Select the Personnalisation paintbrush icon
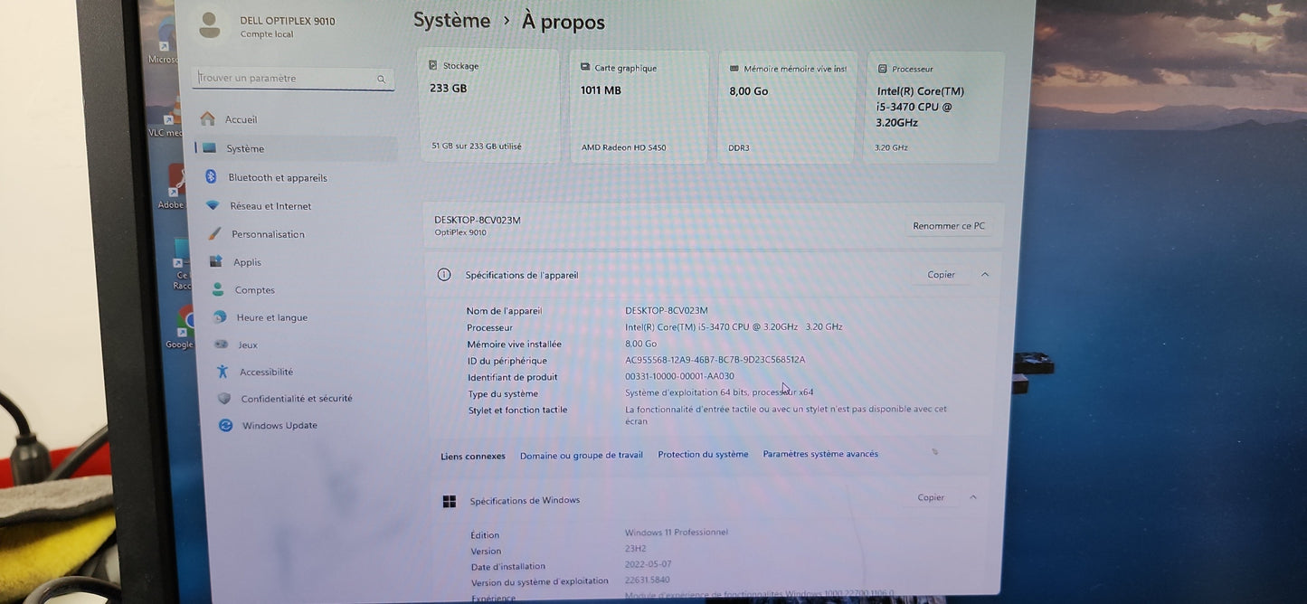 [x=214, y=233]
